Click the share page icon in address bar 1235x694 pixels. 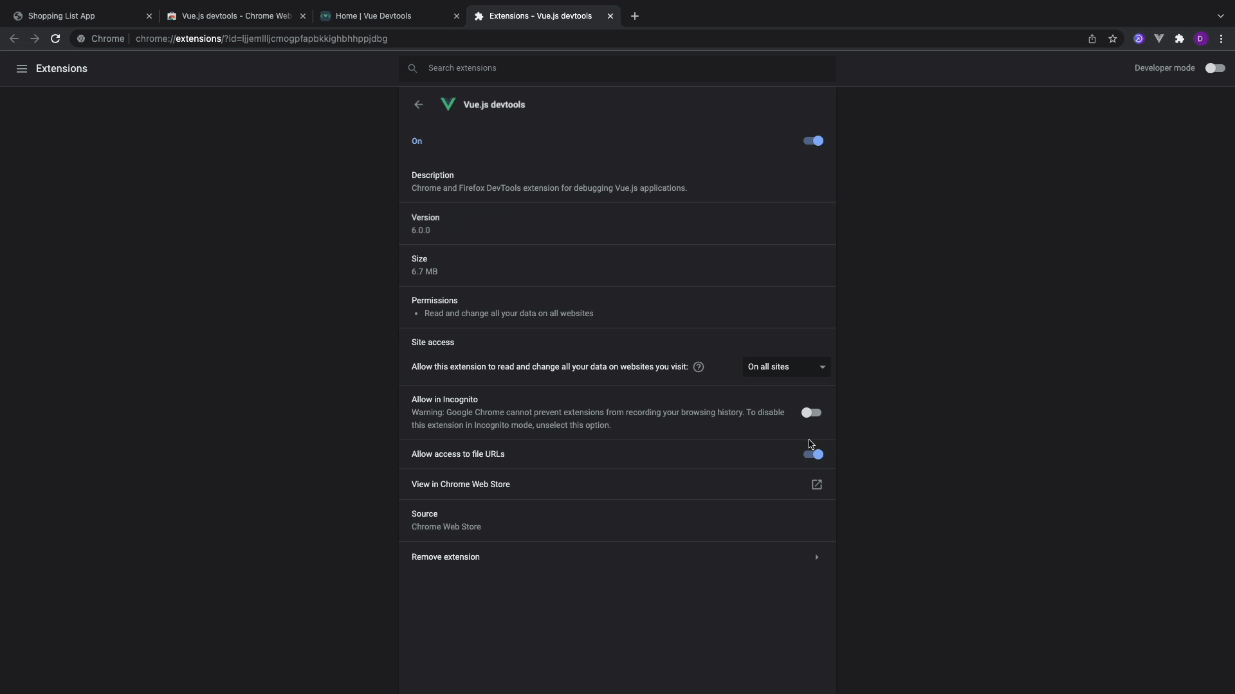pos(1092,39)
